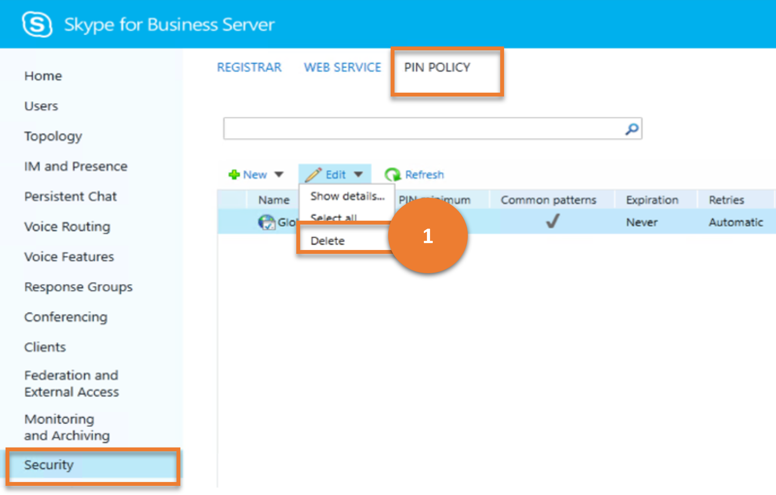Click into the policy search field
Image resolution: width=776 pixels, height=495 pixels.
pyautogui.click(x=433, y=129)
